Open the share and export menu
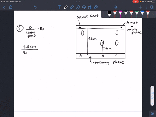The image size is (156, 117). (x=11, y=7)
